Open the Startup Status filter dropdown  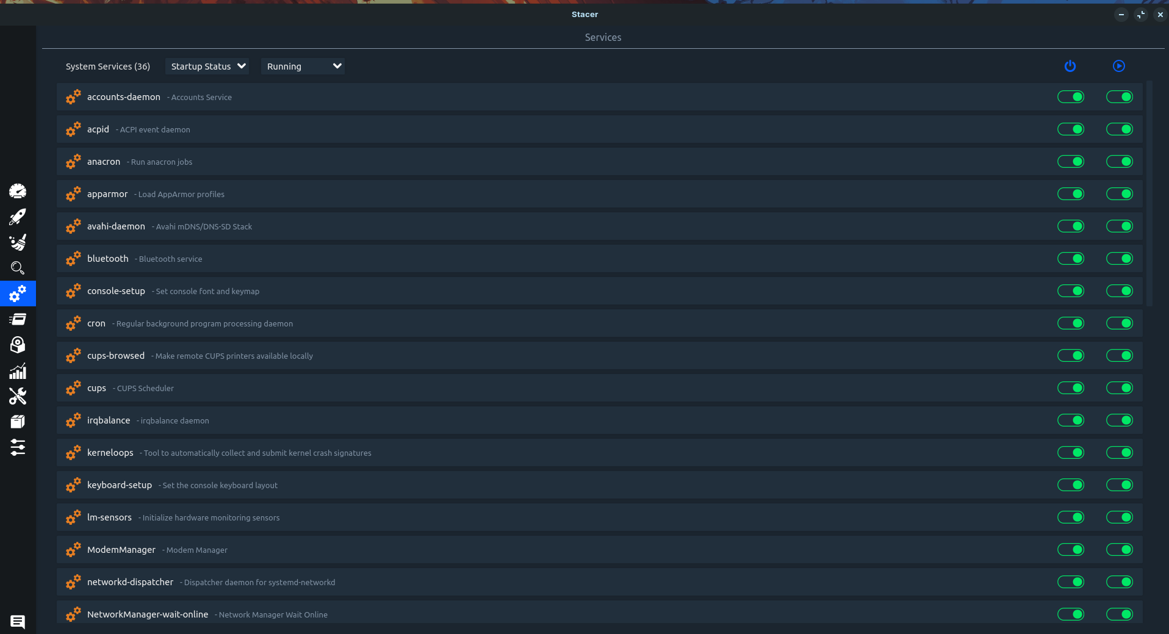(x=208, y=66)
